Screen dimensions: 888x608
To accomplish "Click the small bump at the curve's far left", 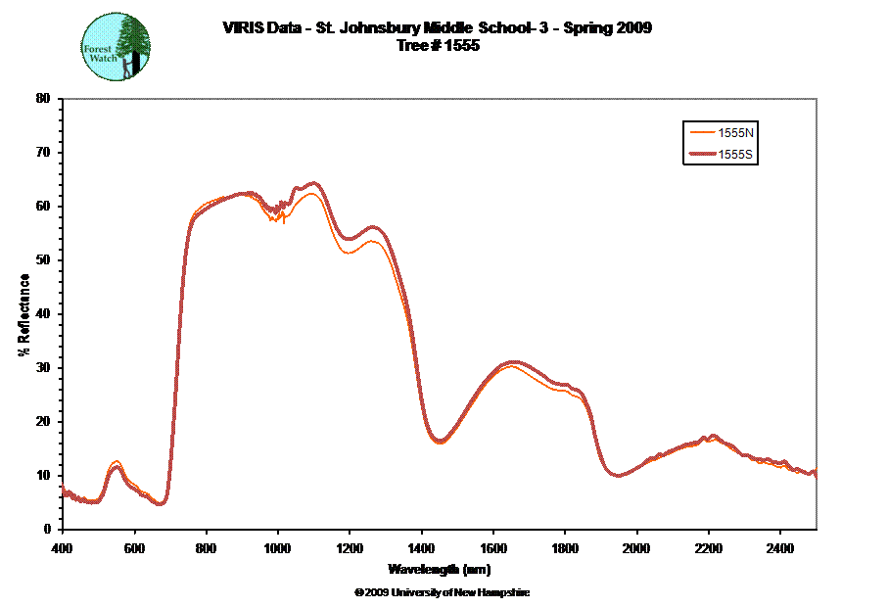I will point(116,464).
